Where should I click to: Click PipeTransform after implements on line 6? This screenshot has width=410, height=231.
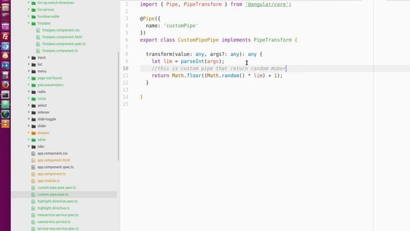click(x=272, y=40)
